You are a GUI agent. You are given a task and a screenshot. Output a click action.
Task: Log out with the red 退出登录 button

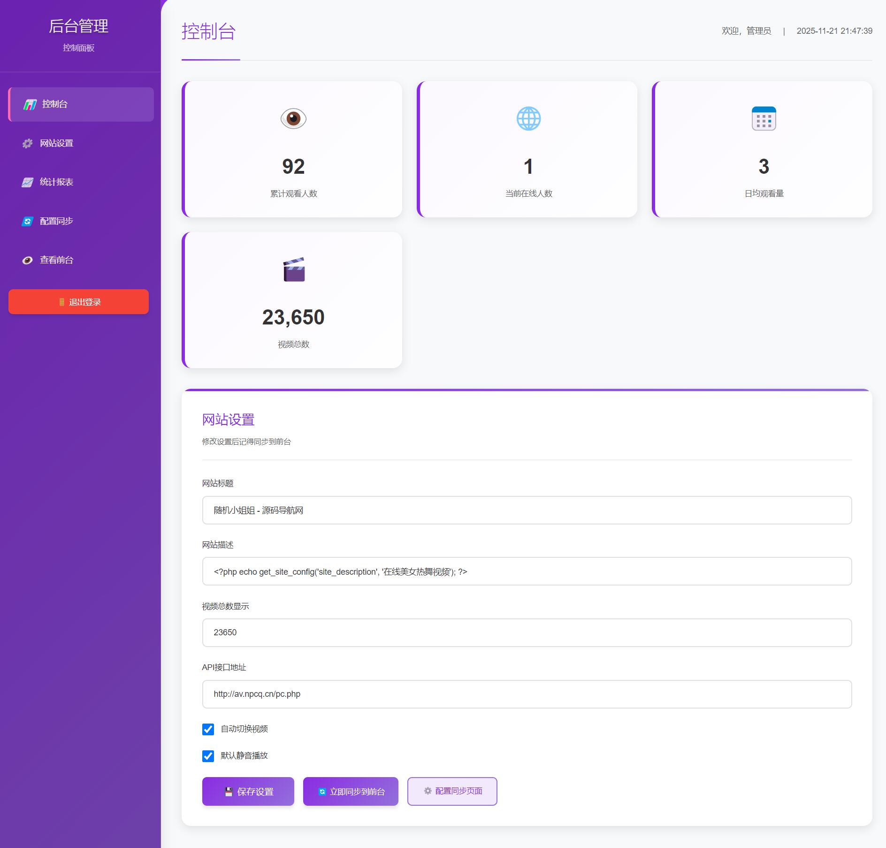click(x=78, y=302)
